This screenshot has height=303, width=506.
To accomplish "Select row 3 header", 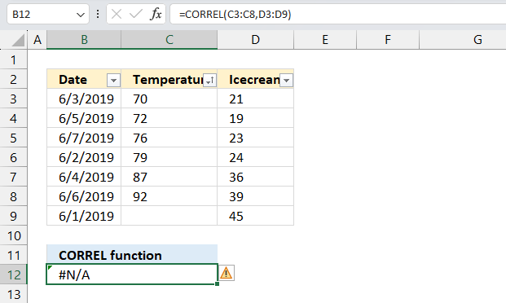I will coord(13,99).
